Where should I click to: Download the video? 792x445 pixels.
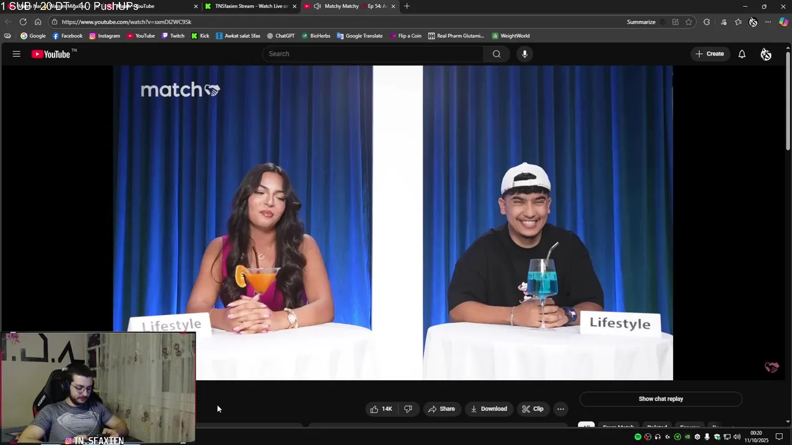(488, 409)
